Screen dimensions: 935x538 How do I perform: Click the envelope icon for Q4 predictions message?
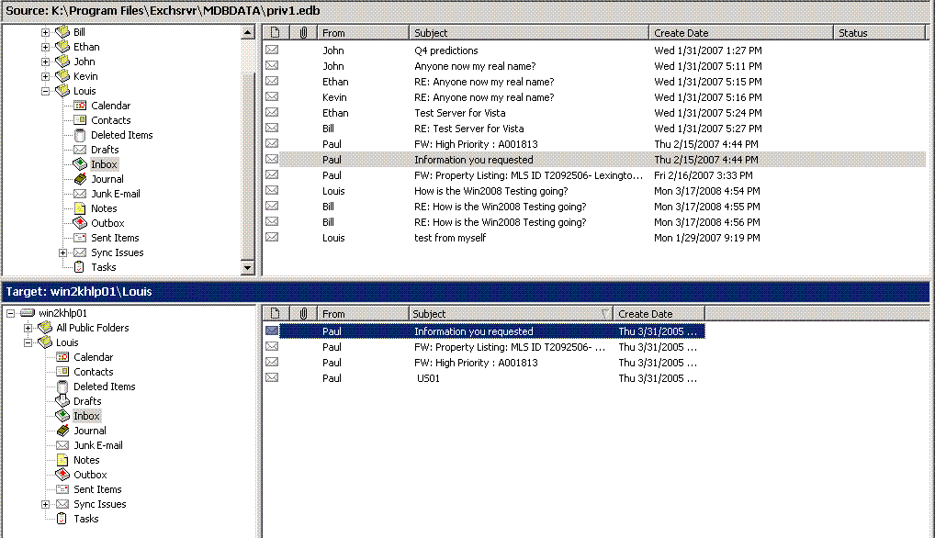272,50
